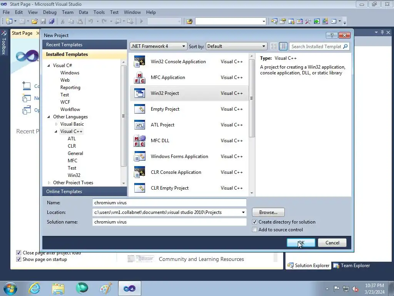Click the Start Debugging play icon

pos(142,22)
